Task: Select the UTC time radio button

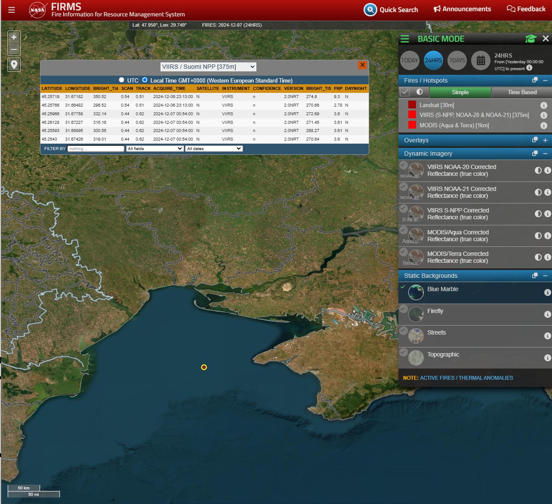Action: click(x=122, y=80)
